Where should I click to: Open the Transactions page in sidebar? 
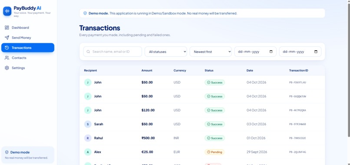click(x=28, y=48)
